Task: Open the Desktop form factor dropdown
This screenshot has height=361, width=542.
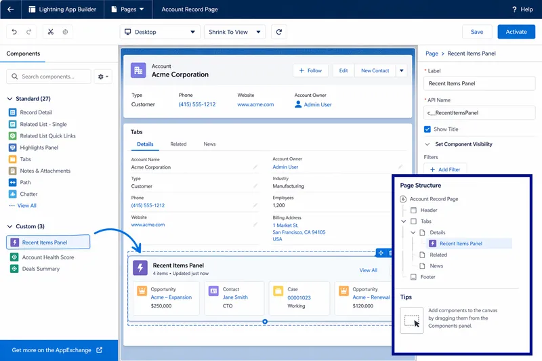Action: point(160,32)
